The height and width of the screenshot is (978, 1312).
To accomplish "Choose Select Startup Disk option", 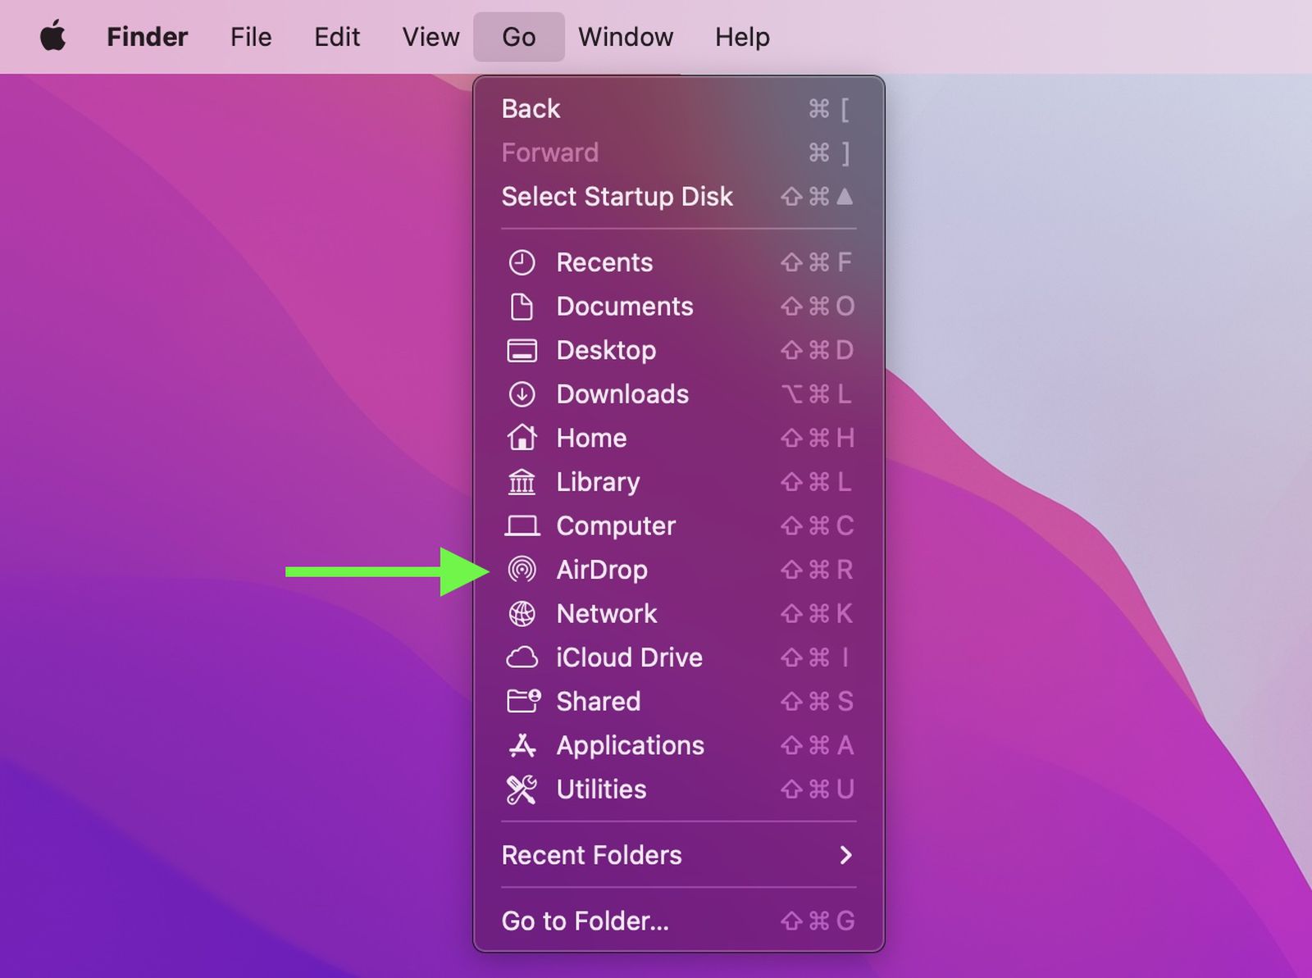I will click(617, 197).
